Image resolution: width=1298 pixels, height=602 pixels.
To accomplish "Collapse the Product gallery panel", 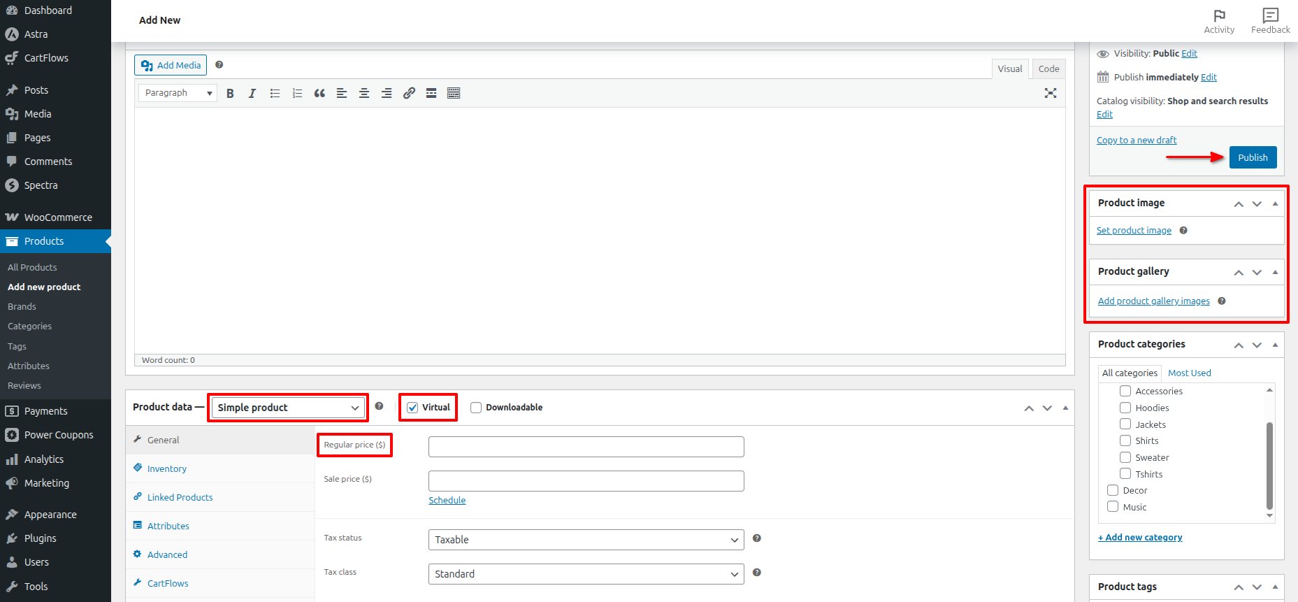I will pos(1275,272).
